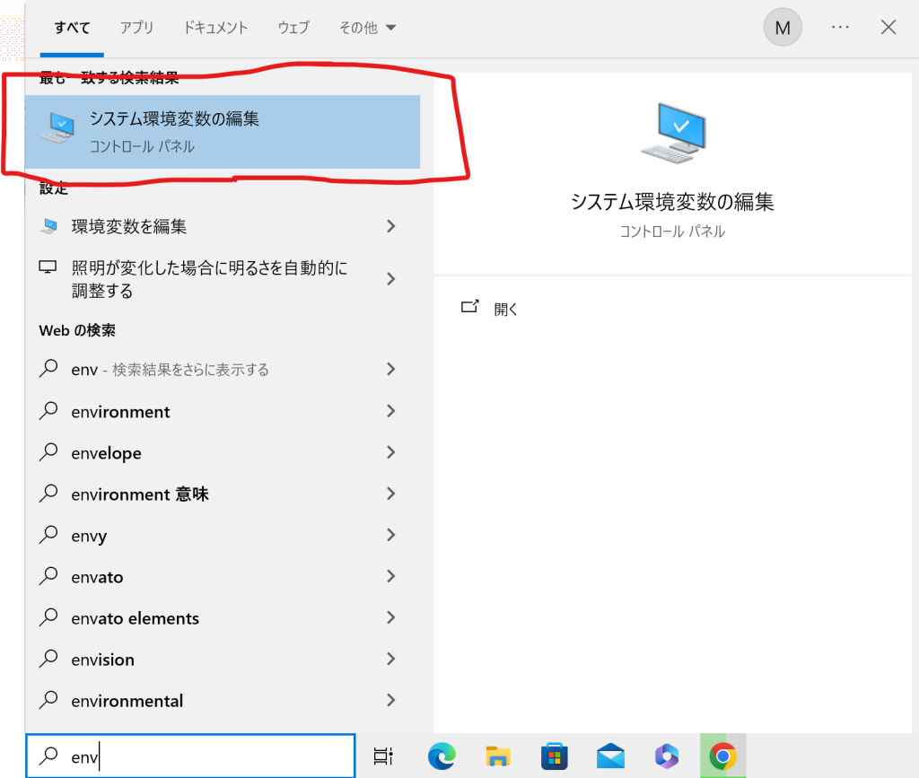Viewport: 919px width, 778px height.
Task: Open Microsoft Store taskbar icon
Action: click(x=554, y=756)
